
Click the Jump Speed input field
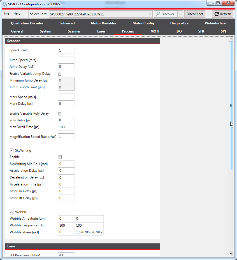[66, 60]
